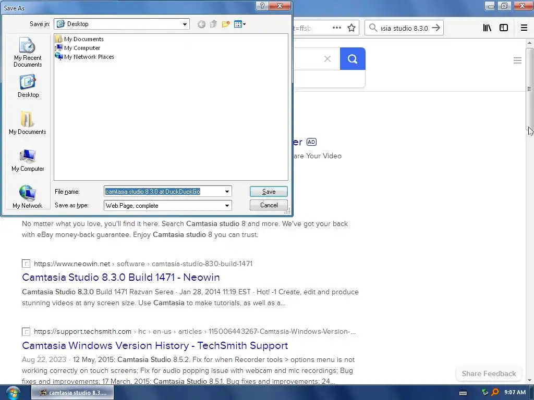Open page actions three-dot menu in browser

[x=336, y=28]
